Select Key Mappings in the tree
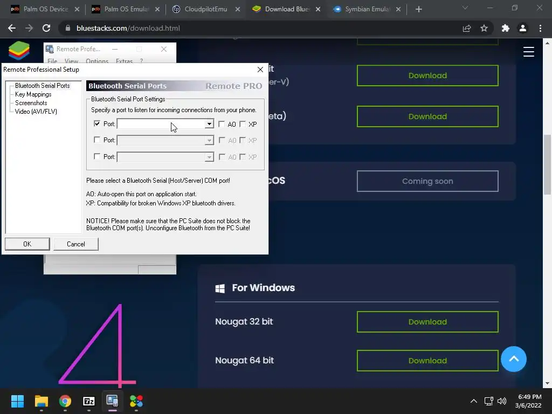This screenshot has width=552, height=414. coord(33,94)
